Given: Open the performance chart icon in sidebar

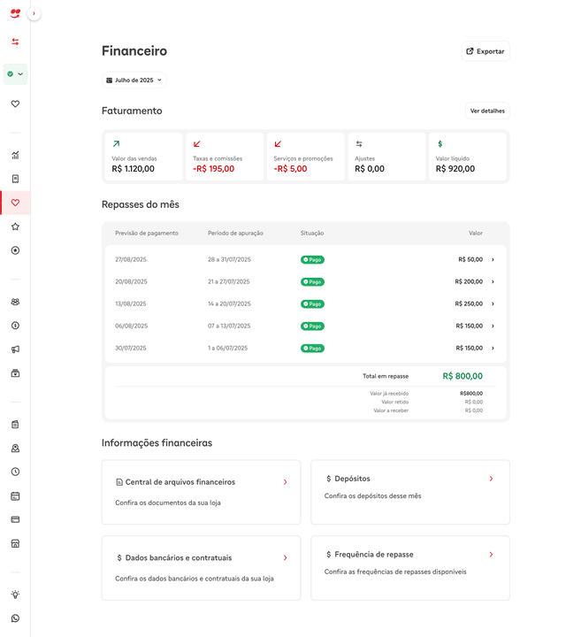Looking at the screenshot, I should coord(15,155).
